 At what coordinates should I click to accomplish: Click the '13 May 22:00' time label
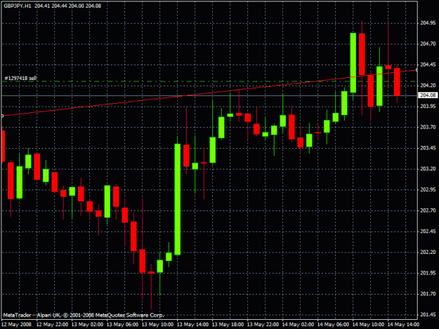coord(263,325)
